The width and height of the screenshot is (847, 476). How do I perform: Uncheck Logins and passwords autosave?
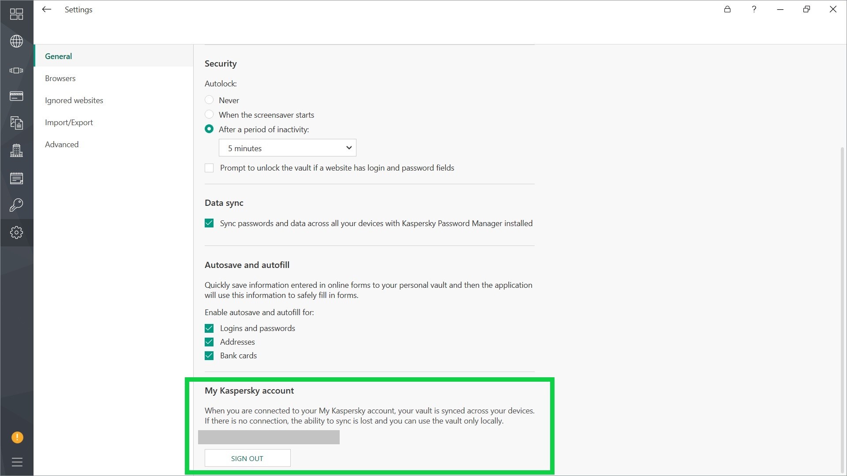(x=209, y=328)
